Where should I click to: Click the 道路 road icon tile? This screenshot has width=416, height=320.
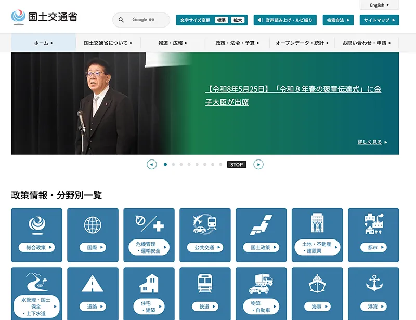click(93, 294)
